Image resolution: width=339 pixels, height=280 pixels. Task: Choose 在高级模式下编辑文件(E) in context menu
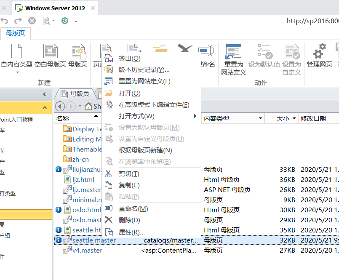click(x=151, y=105)
